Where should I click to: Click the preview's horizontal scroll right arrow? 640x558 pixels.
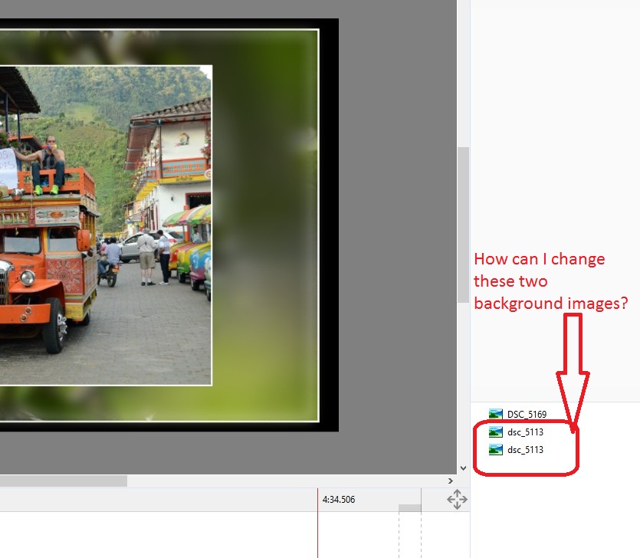tap(450, 481)
